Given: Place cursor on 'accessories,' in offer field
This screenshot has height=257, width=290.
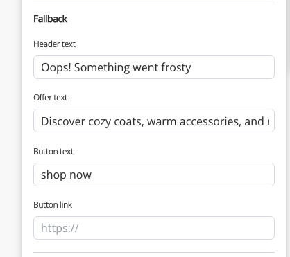Looking at the screenshot, I should click(207, 121).
